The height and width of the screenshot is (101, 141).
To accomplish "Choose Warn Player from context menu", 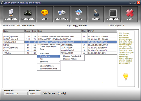I will point(49,53).
